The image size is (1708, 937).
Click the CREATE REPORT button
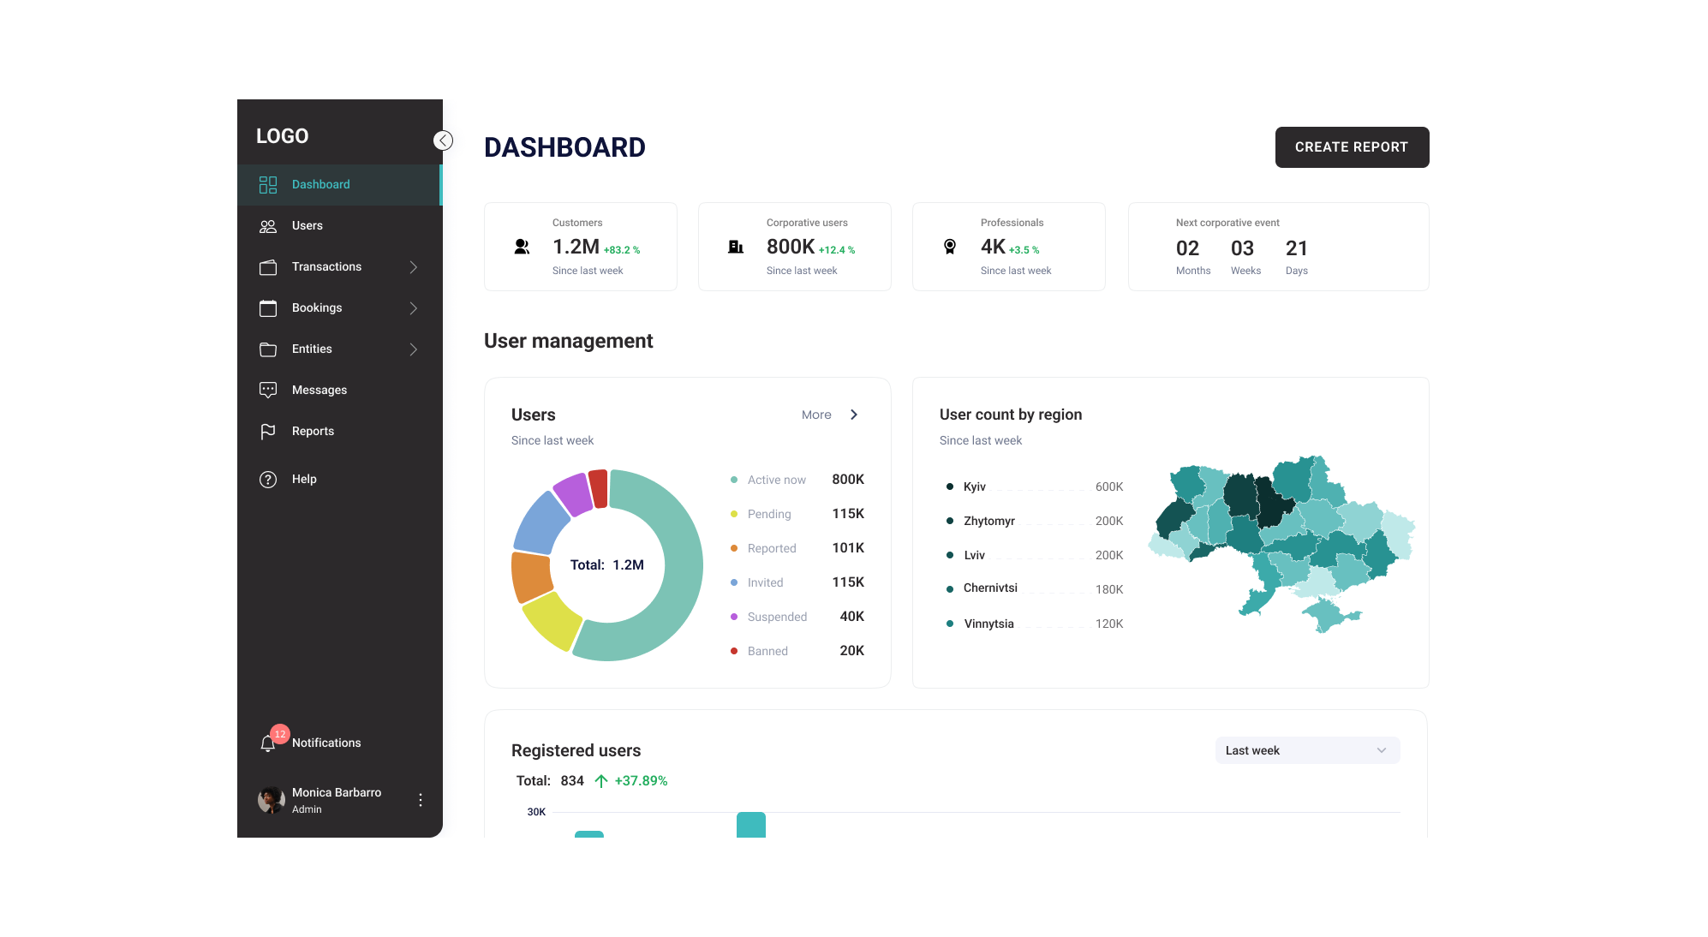[x=1352, y=146]
